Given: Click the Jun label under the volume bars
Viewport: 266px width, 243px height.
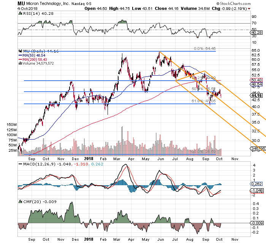Looking at the screenshot, I should [x=161, y=159].
